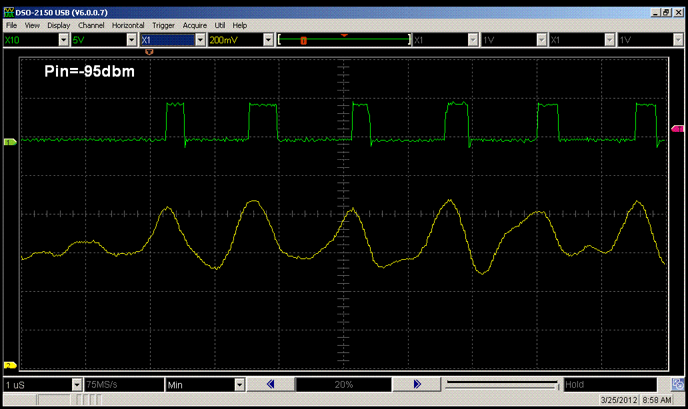The height and width of the screenshot is (409, 688).
Task: Click the left scroll arrow button
Action: tap(270, 384)
